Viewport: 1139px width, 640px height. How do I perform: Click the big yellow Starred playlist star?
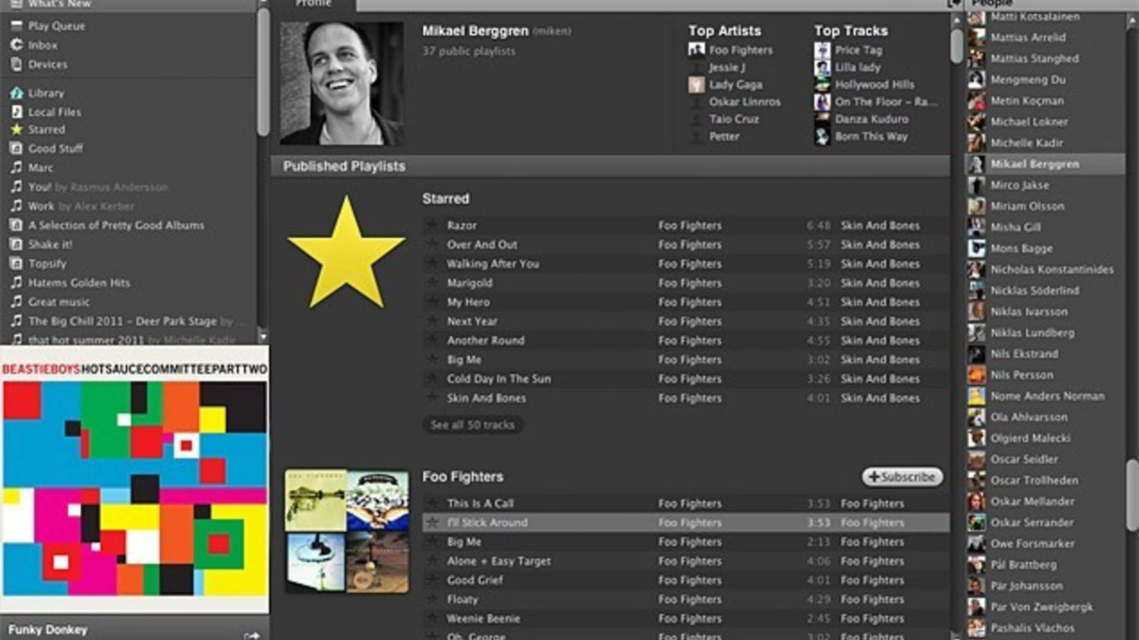(346, 252)
